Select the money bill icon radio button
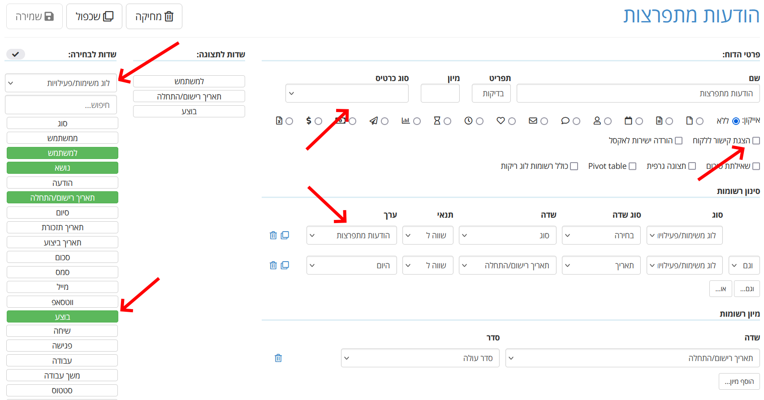 (x=353, y=121)
